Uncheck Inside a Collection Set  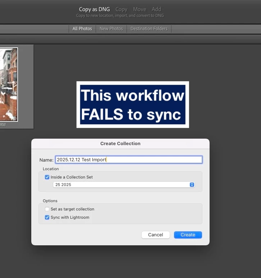47,177
